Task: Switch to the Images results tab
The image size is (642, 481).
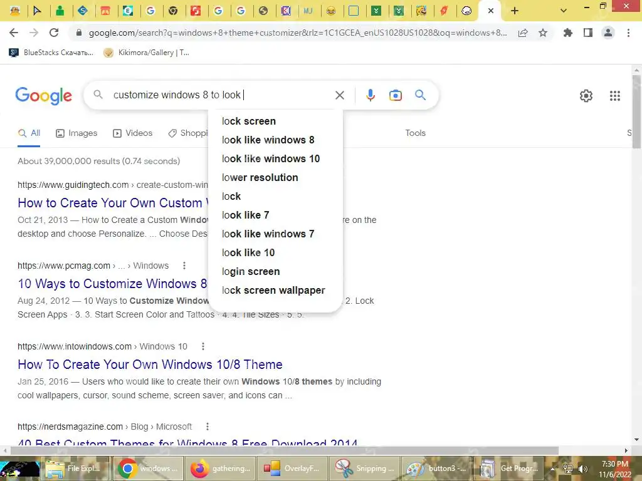Action: 76,133
